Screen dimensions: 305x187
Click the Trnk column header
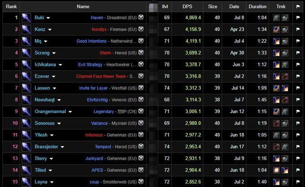tap(281, 7)
